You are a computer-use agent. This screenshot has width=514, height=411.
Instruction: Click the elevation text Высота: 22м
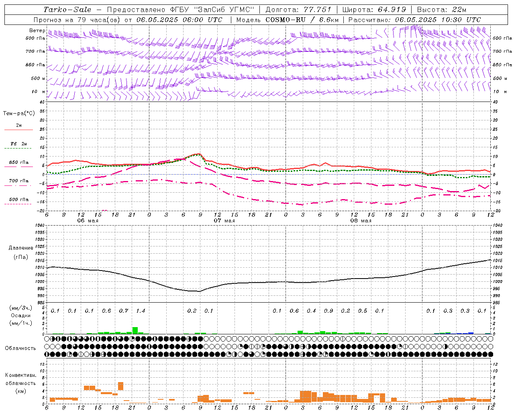(442, 10)
